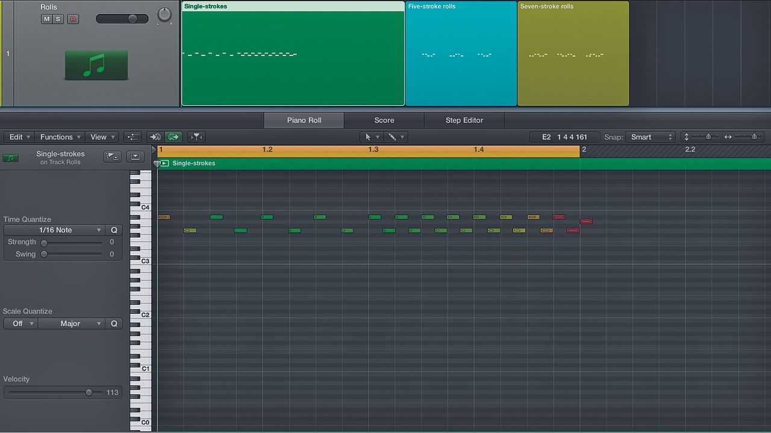Click the vertical zoom arrows icon
The image size is (771, 433).
tap(686, 137)
